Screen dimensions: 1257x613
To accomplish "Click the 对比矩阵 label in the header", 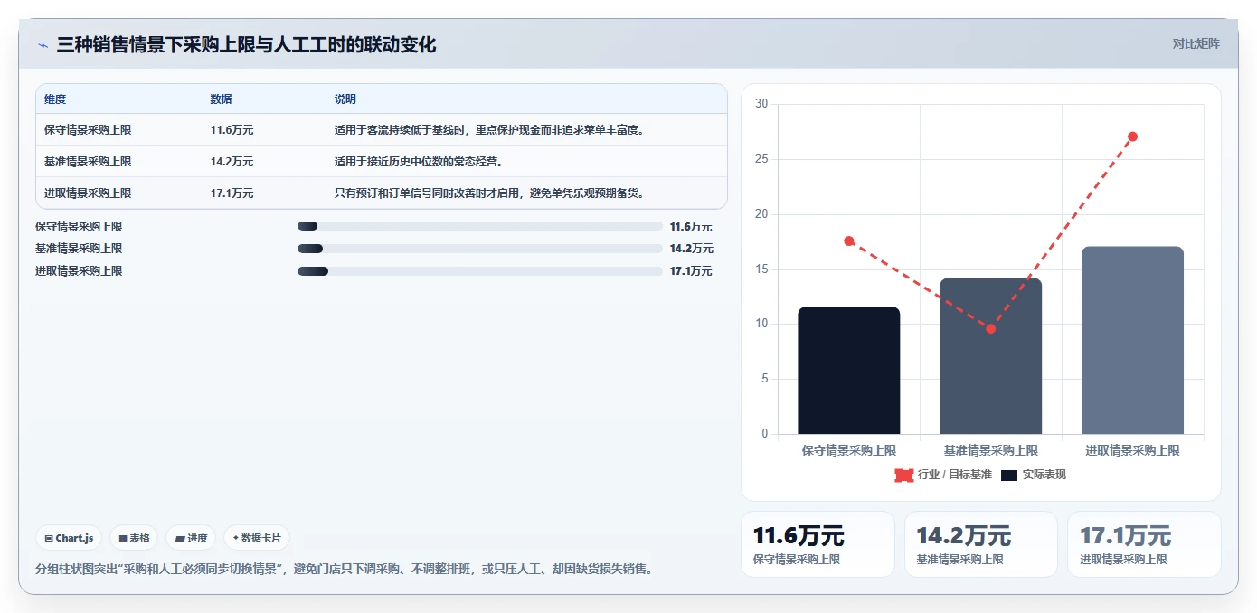I will (1196, 43).
